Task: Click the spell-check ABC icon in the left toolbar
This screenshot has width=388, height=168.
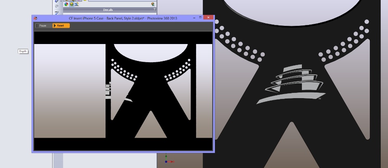Action: pyautogui.click(x=57, y=13)
